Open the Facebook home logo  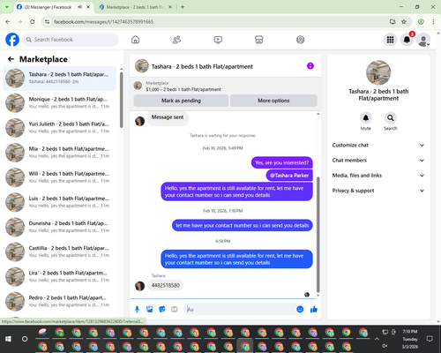tap(12, 40)
